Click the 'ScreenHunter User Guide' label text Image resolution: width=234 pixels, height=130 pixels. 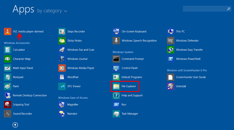tap(191, 77)
